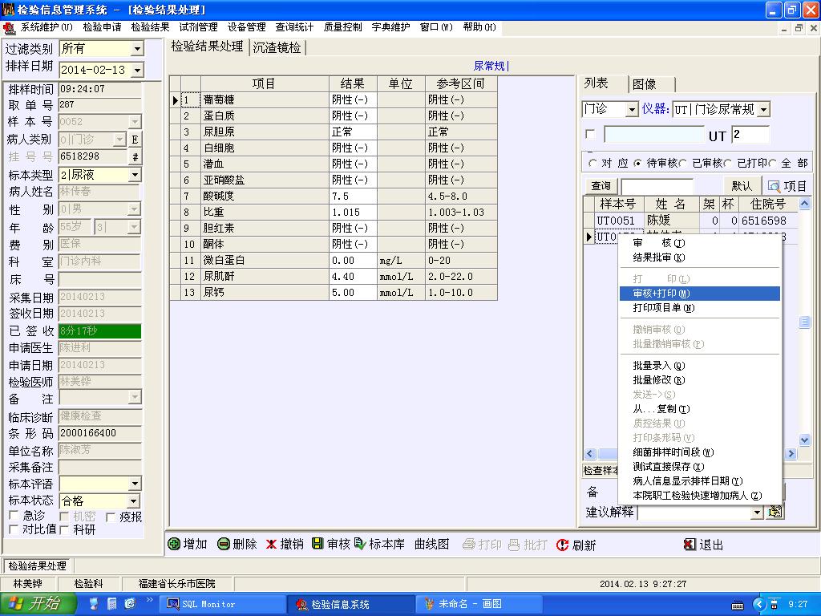Viewport: 821px width, 616px height.
Task: Open the 备注 dropdown arrow
Action: [135, 398]
